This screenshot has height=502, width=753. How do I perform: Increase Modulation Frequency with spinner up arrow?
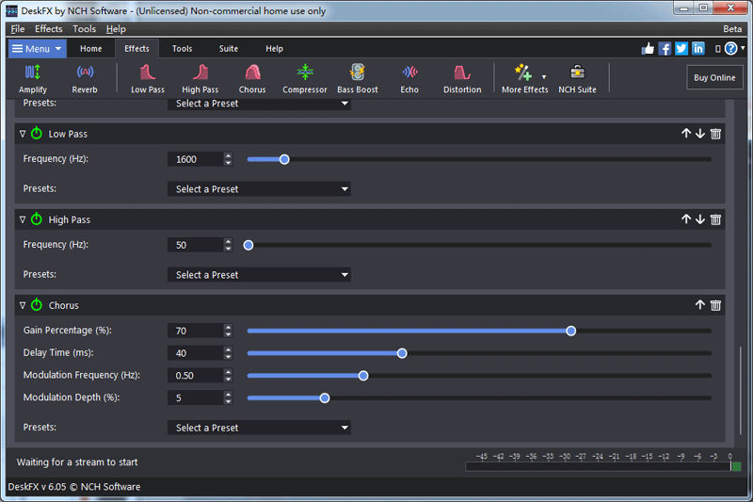228,372
